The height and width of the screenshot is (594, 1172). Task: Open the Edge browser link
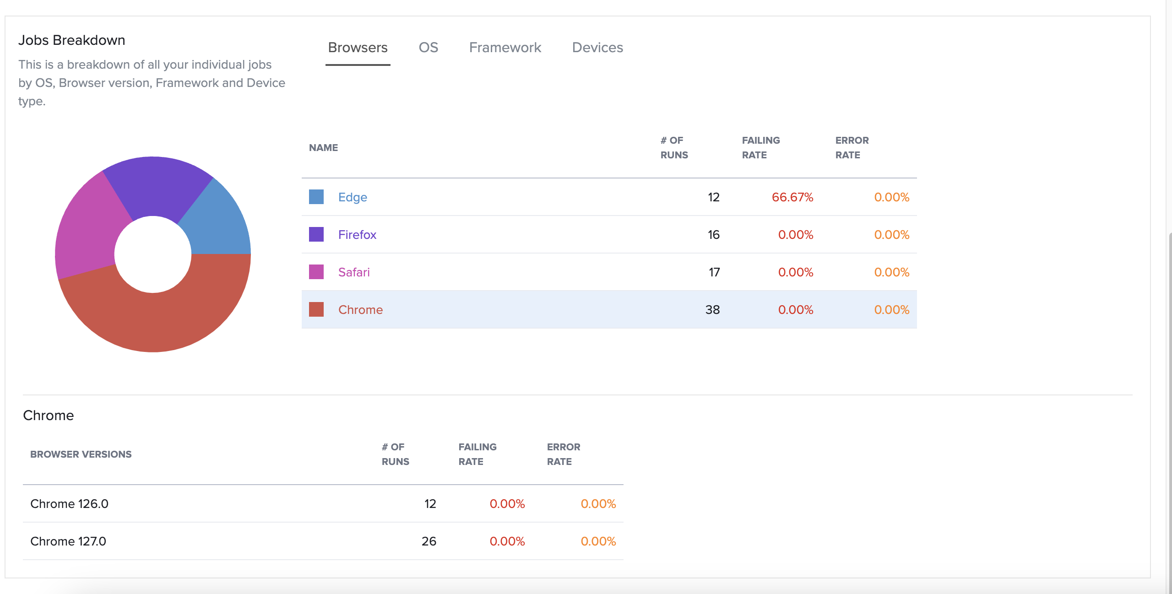click(353, 197)
